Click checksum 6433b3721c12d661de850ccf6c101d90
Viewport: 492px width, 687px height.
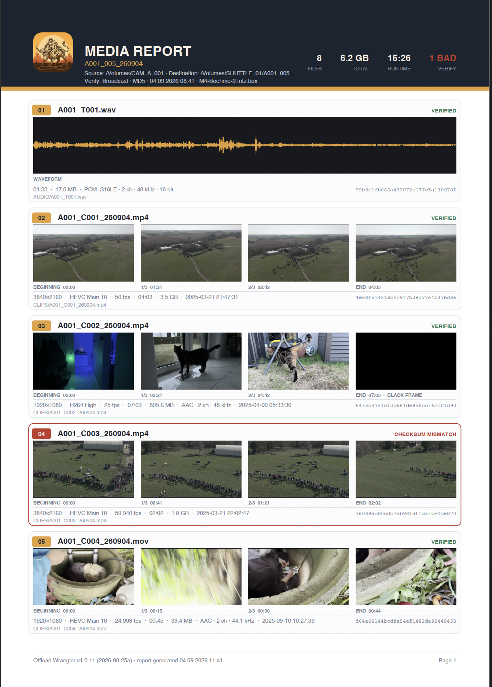click(x=406, y=405)
